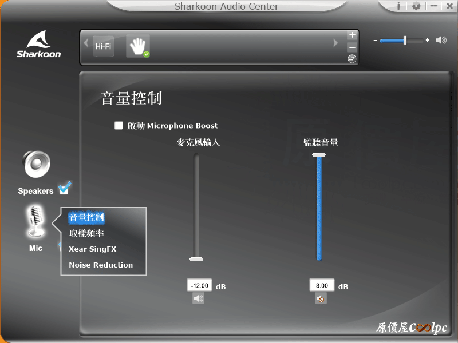Close the Sharkoon Audio Center window
Screen dimensions: 458x343
[x=450, y=6]
